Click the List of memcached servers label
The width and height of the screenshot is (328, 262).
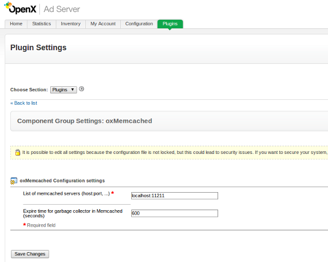[x=66, y=194]
